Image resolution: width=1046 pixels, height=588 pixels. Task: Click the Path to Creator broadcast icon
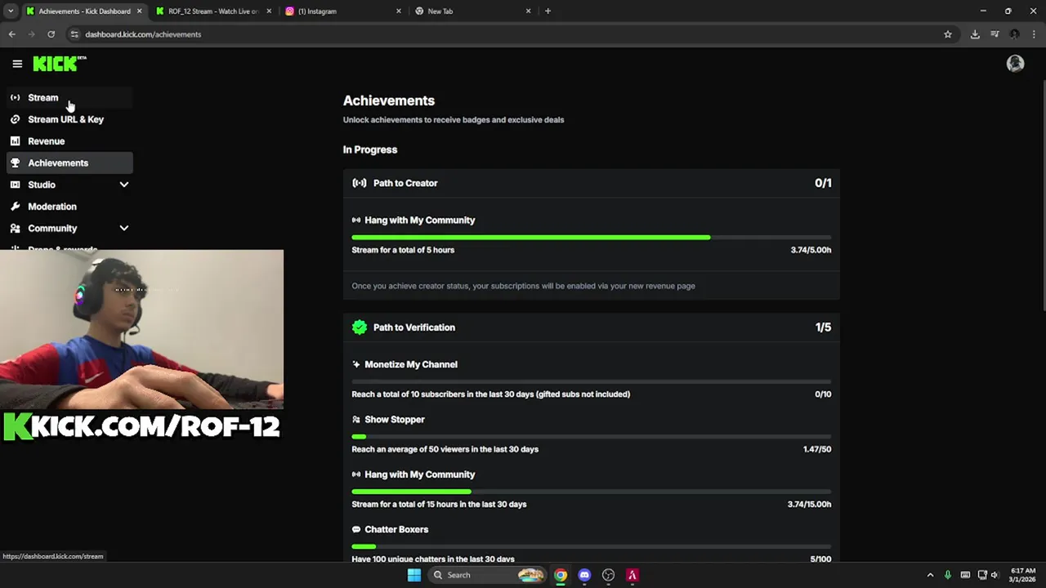[360, 183]
